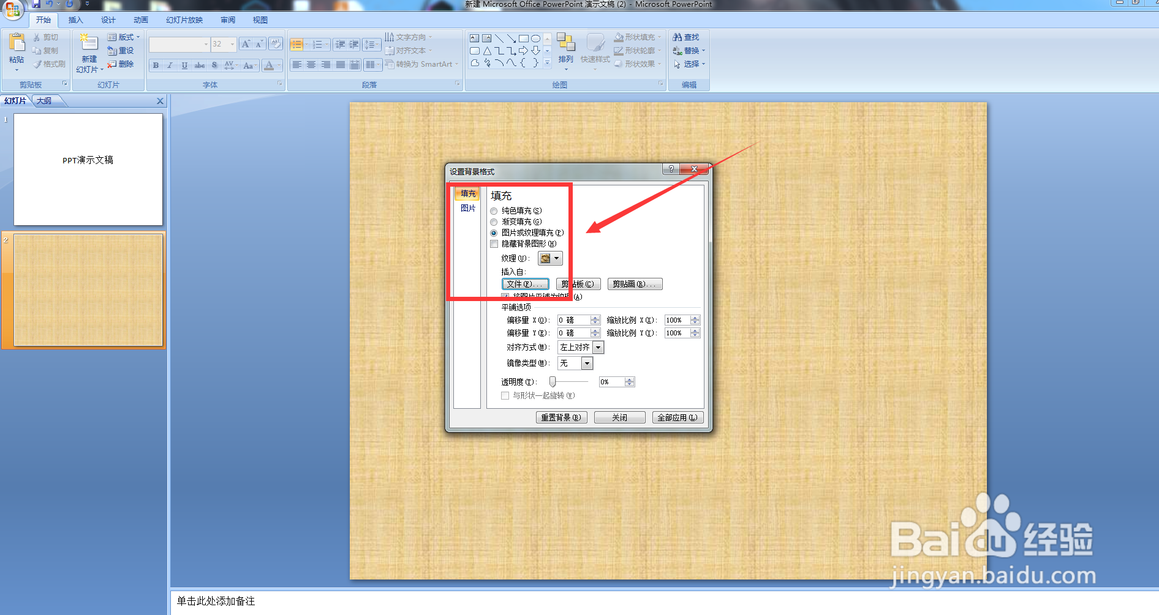
Task: Select the Solid fill (纯色填充) radio
Action: pyautogui.click(x=494, y=211)
